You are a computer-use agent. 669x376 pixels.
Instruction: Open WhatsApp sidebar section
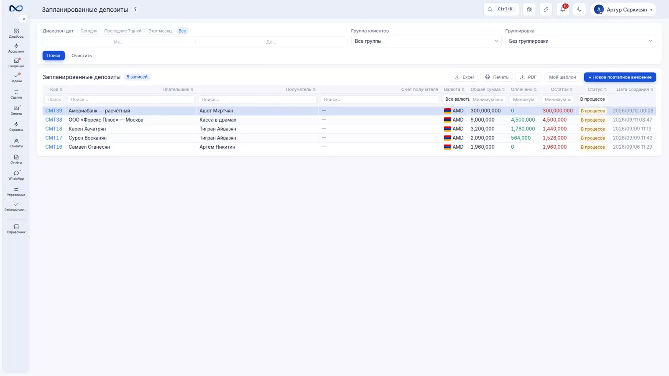[x=16, y=175]
